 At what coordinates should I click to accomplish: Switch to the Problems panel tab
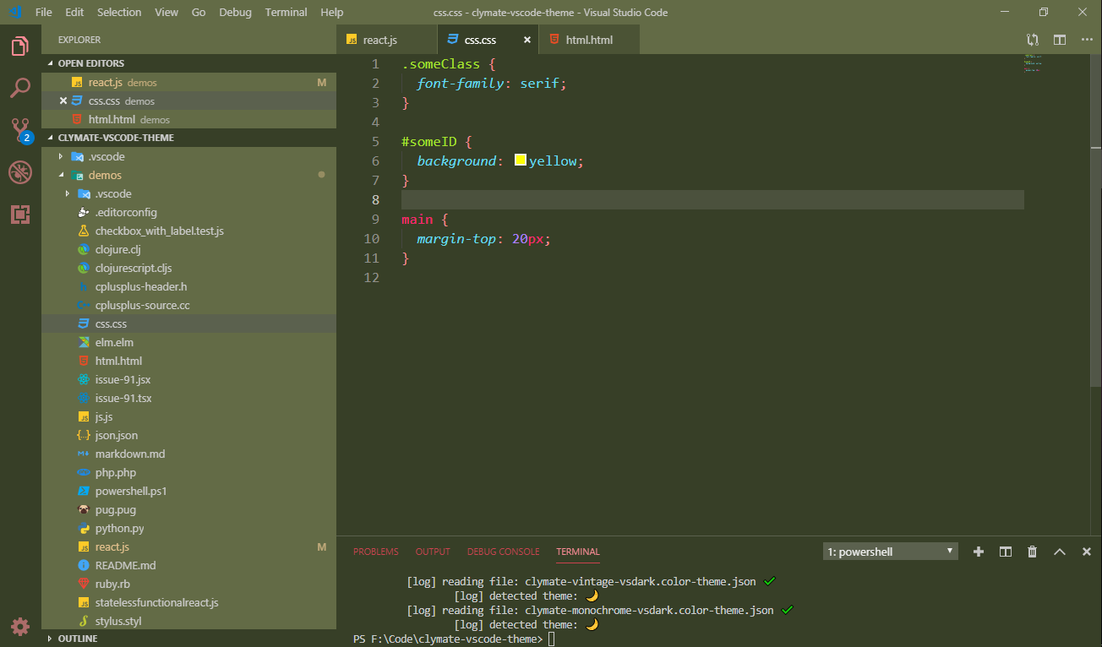pos(376,552)
